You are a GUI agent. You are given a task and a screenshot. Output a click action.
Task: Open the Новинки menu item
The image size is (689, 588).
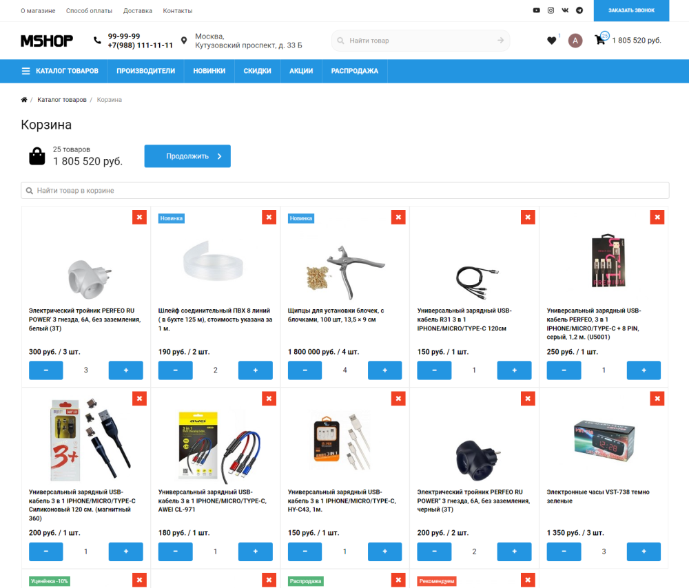click(x=209, y=71)
